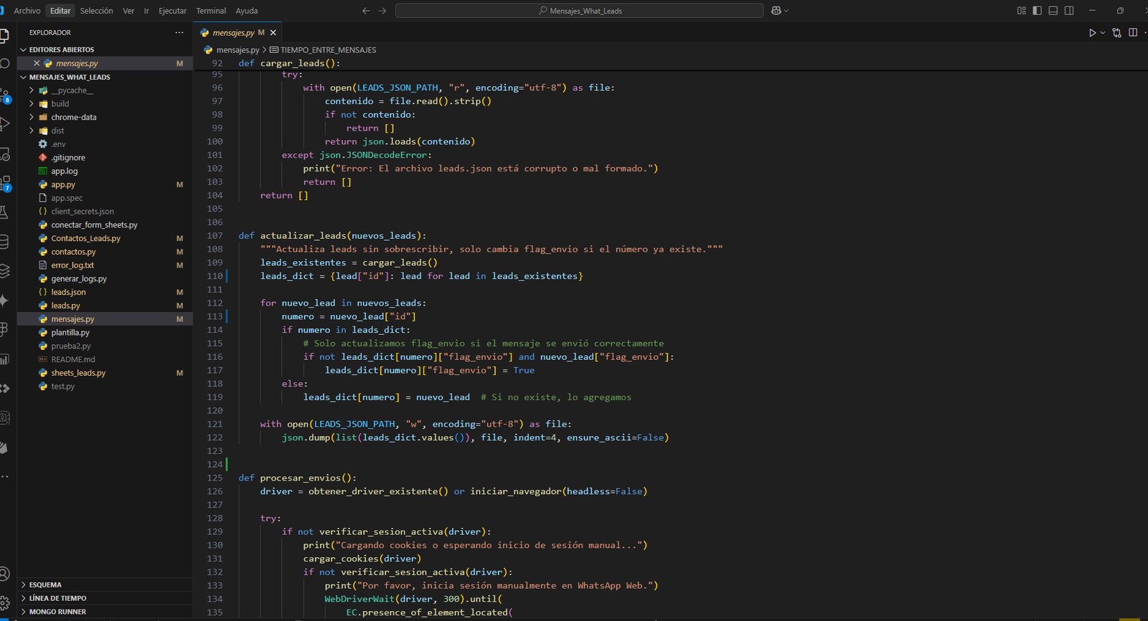Screen dimensions: 1148x621
Task: Open the Terminal menu
Action: point(211,11)
